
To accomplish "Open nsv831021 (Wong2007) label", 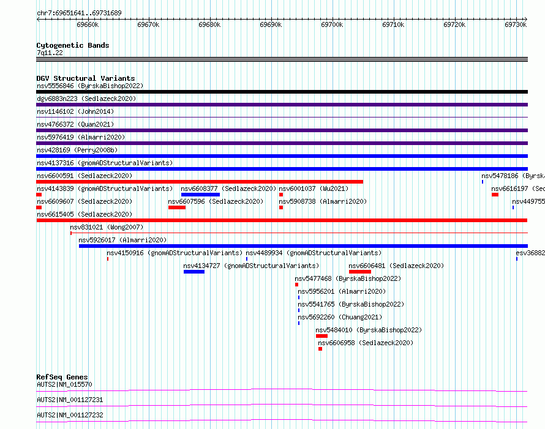I will (x=107, y=227).
